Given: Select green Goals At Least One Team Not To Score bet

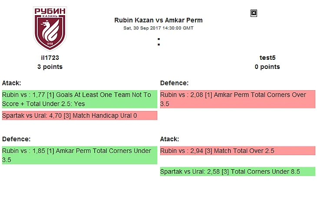Looking at the screenshot, I should (79, 99).
